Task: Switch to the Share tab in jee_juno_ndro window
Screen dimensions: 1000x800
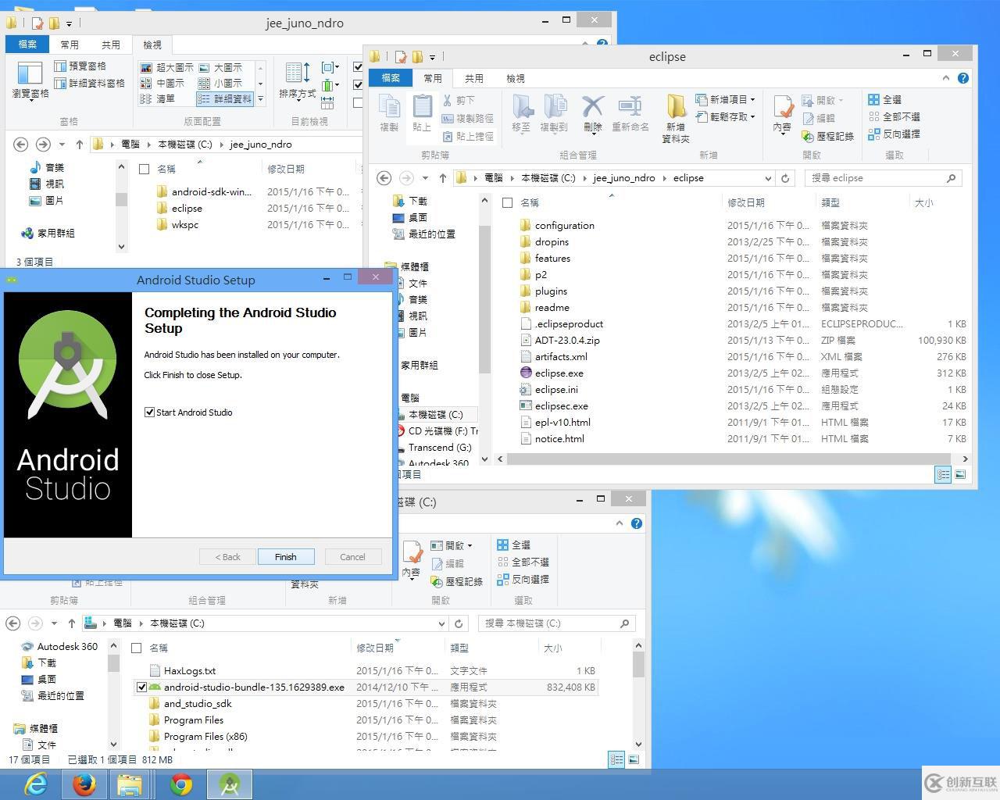Action: (x=111, y=45)
